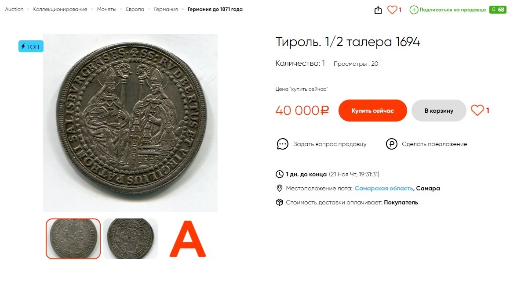
Task: Open the share icon at top right
Action: tap(378, 10)
